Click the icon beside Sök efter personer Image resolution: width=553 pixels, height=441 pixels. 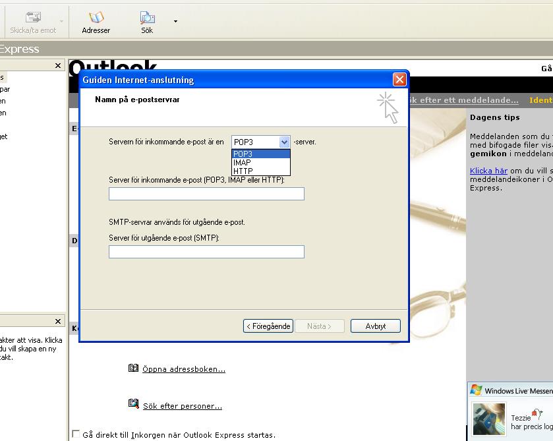133,403
